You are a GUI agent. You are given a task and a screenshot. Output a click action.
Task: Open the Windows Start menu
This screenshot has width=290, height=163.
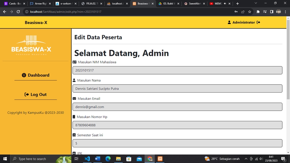point(5,159)
